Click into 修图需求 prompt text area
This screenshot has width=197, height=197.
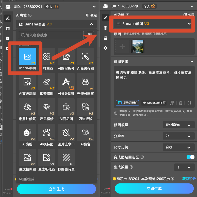[x=154, y=84]
